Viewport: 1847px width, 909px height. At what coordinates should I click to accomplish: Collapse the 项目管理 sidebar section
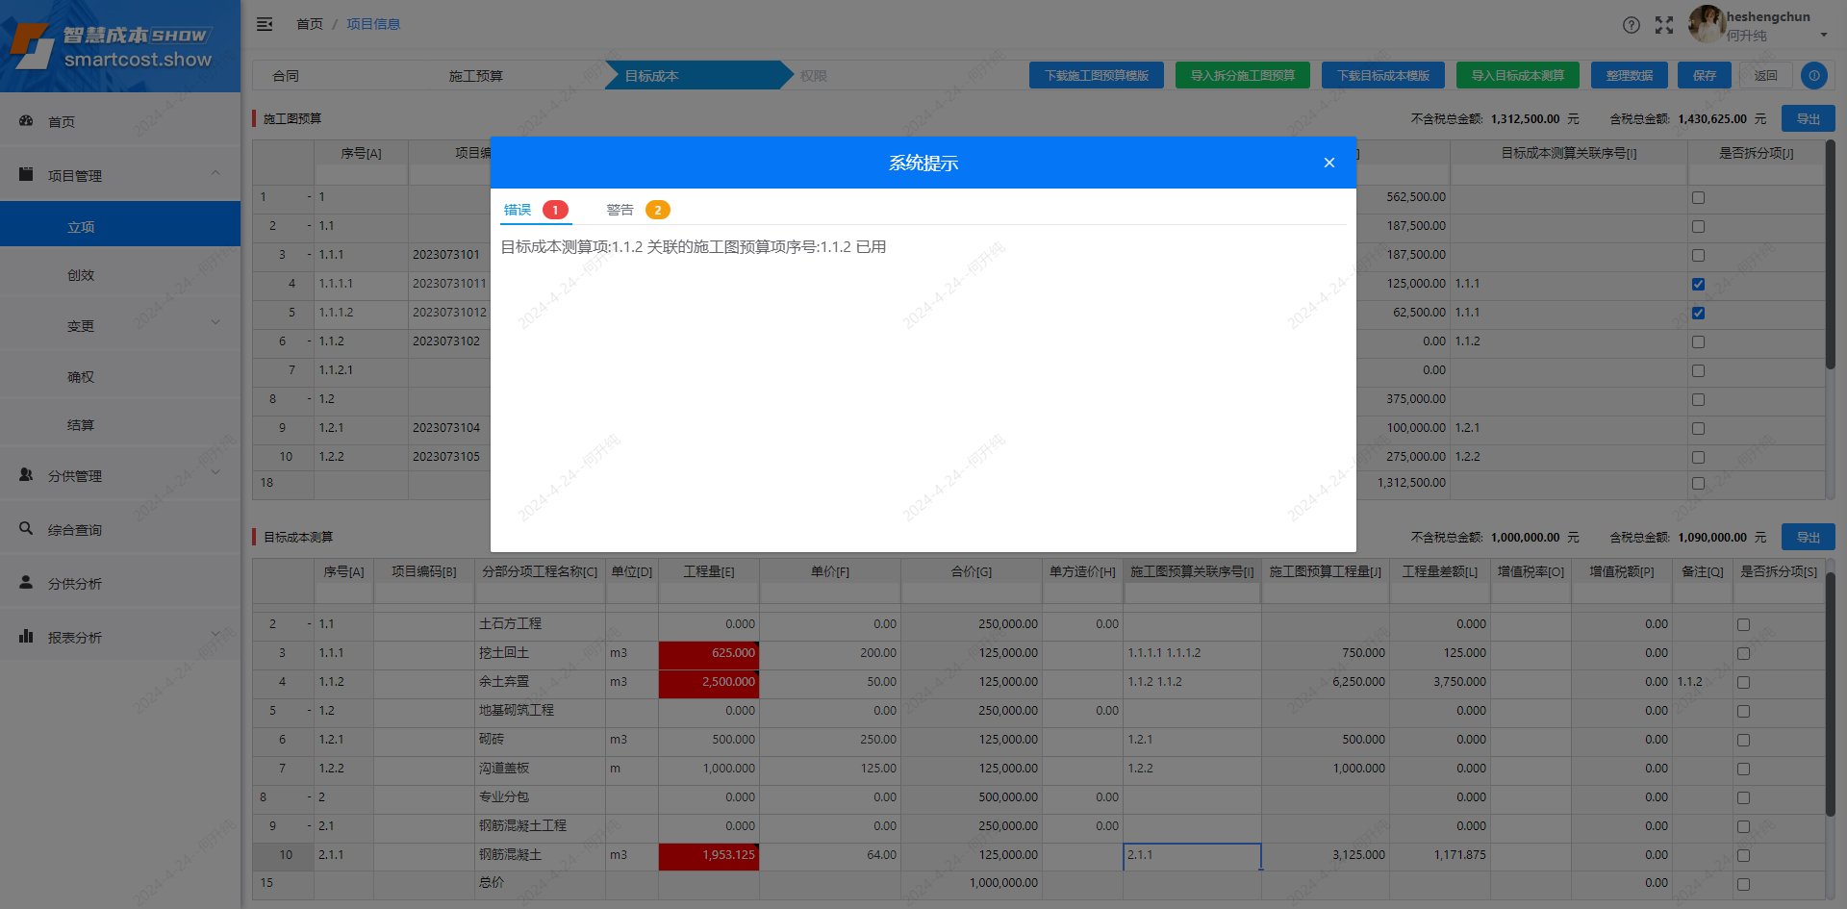(x=215, y=174)
